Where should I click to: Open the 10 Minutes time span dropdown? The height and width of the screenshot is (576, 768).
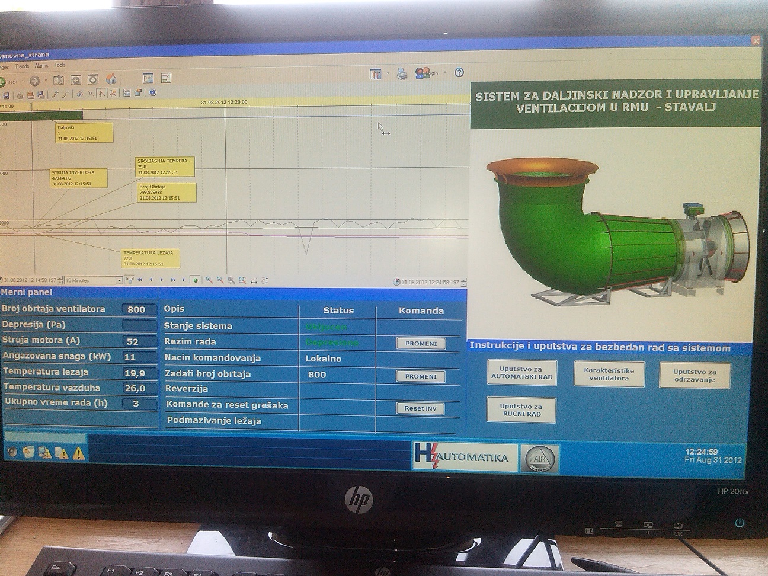(x=119, y=280)
